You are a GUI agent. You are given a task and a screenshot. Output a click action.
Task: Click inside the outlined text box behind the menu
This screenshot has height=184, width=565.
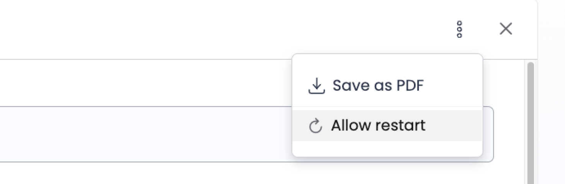click(146, 134)
